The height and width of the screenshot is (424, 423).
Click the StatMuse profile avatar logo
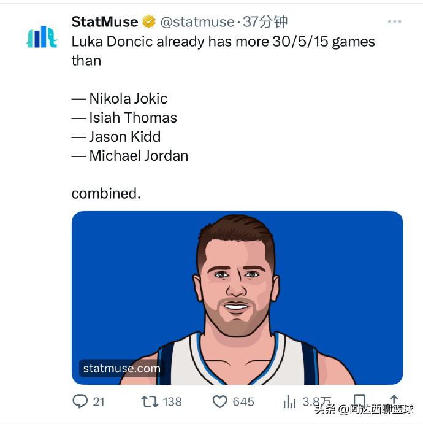point(42,37)
